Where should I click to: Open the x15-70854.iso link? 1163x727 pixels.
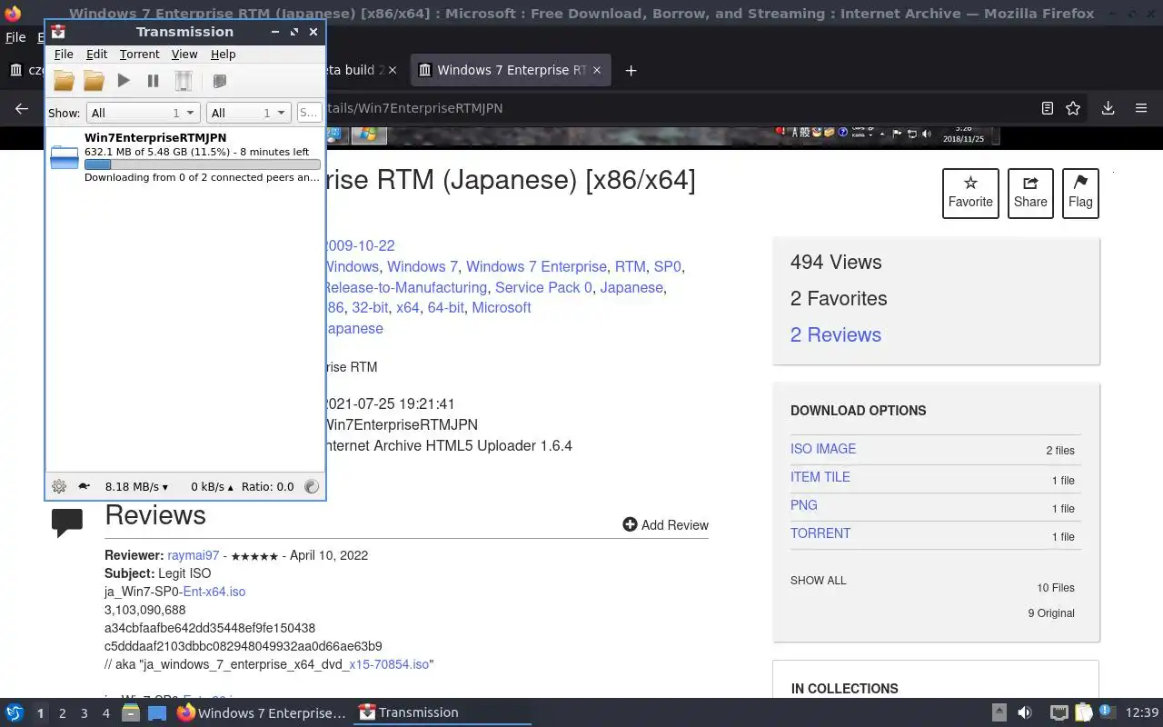click(389, 664)
